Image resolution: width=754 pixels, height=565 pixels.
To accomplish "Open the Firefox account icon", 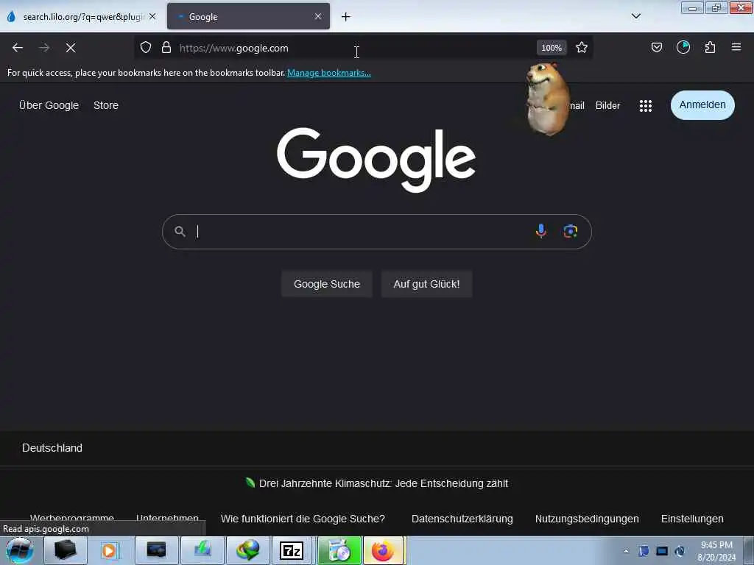I will click(x=683, y=47).
